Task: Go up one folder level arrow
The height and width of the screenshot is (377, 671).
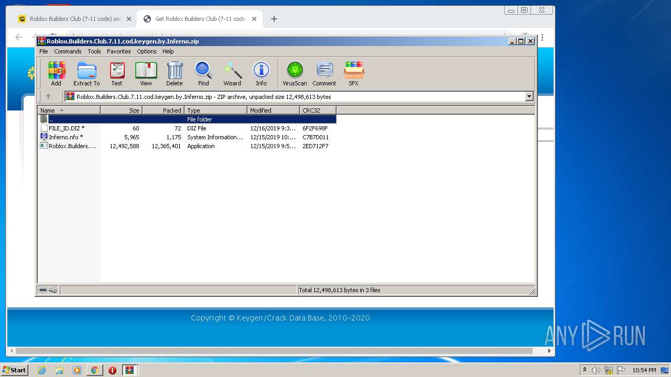Action: click(x=48, y=96)
